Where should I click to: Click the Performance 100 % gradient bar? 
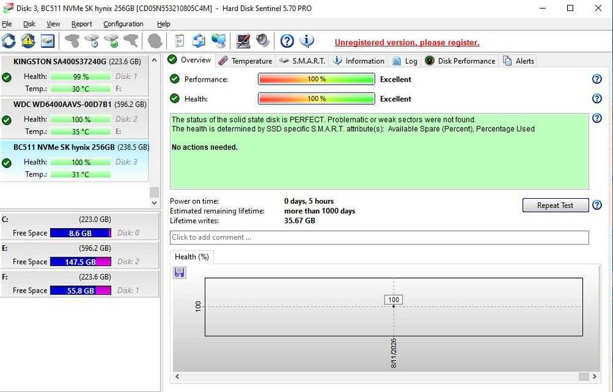(x=316, y=79)
